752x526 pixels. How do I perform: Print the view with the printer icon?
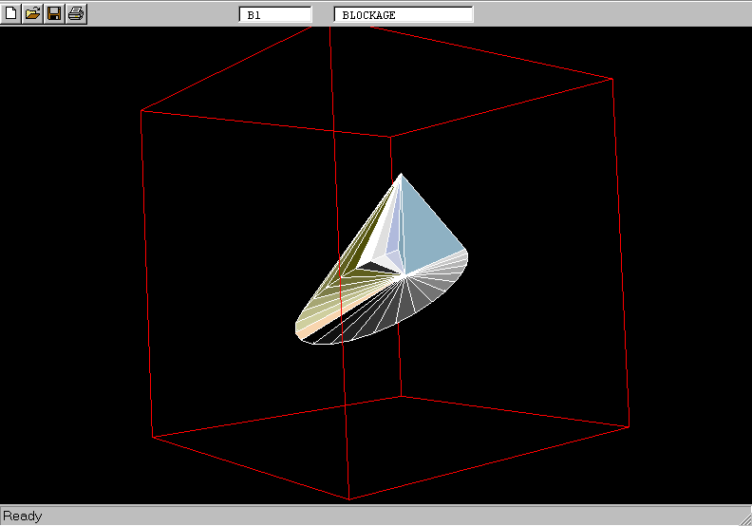[x=76, y=14]
